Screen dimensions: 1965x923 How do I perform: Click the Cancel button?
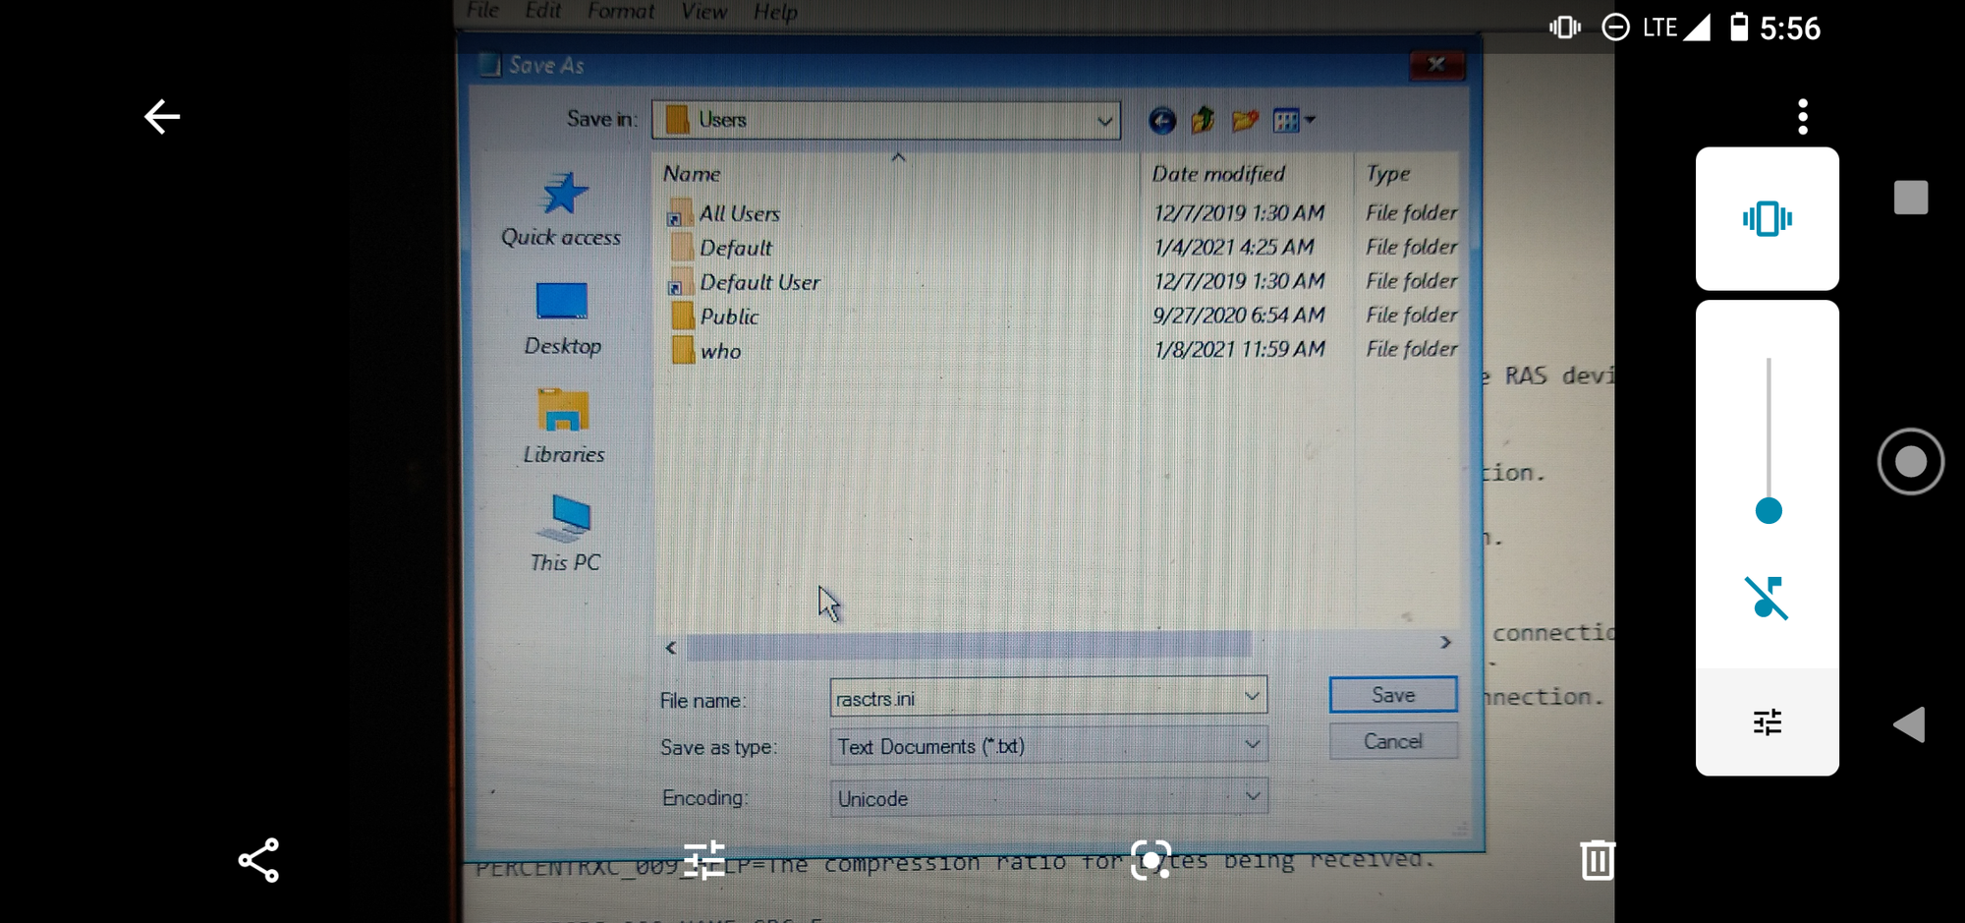[x=1393, y=741]
